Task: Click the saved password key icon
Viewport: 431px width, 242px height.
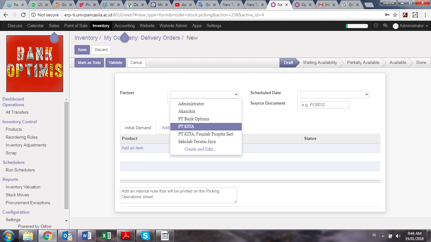Action: pyautogui.click(x=387, y=15)
